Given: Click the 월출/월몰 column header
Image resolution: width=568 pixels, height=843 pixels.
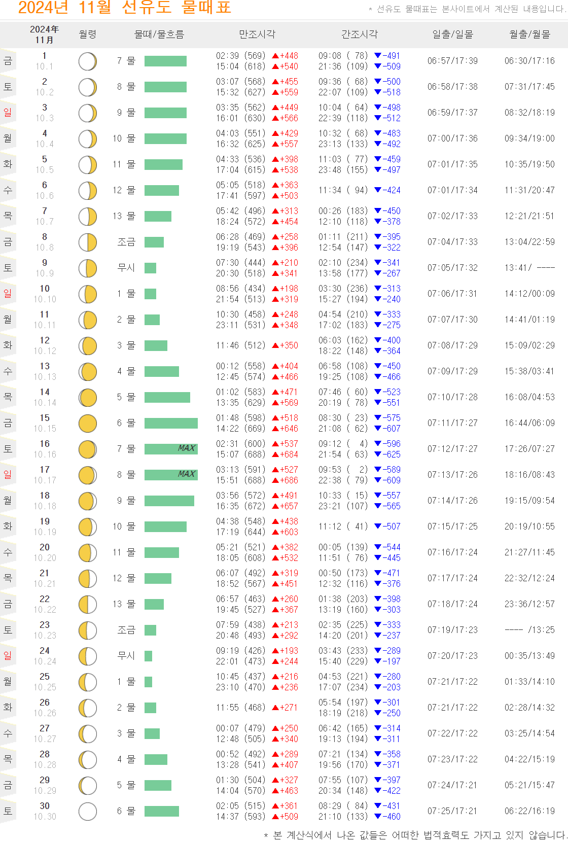Looking at the screenshot, I should coord(530,34).
